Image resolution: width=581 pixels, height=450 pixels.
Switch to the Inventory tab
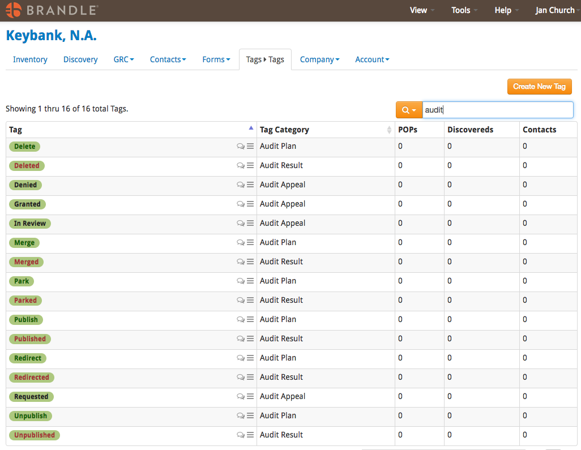(x=30, y=59)
